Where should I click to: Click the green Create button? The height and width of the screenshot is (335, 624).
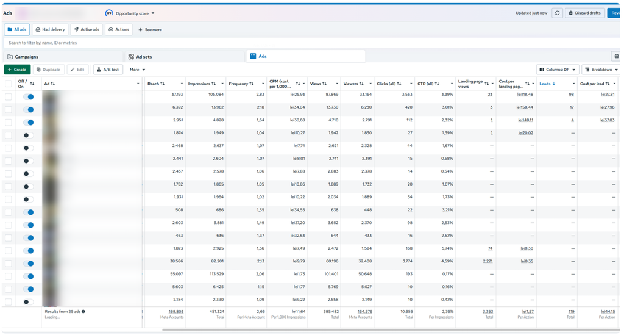17,70
